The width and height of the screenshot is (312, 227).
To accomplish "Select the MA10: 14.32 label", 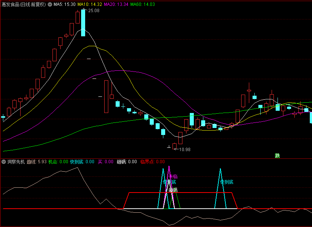I will (90, 4).
